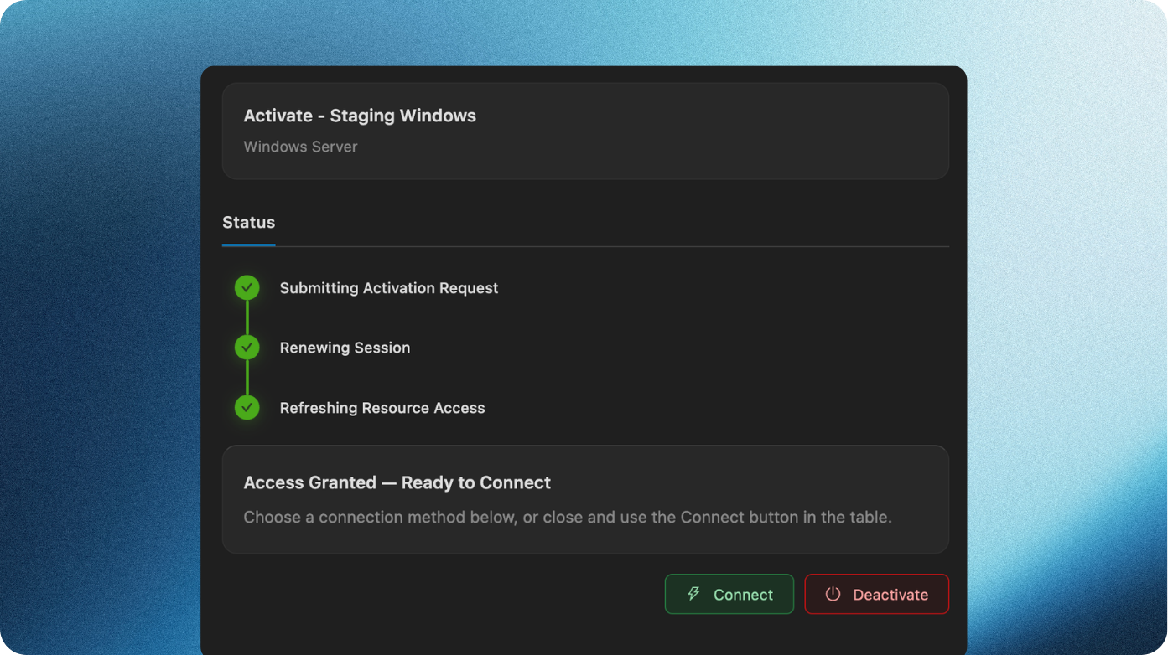
Task: Click the 'Refreshing Resource Access' step text
Action: [382, 408]
